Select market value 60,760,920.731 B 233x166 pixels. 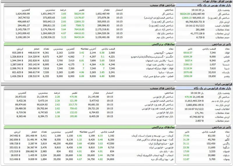[195, 22]
